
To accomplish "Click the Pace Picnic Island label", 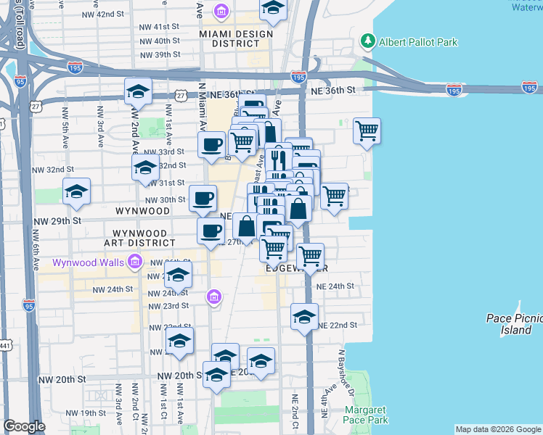I will 514,324.
